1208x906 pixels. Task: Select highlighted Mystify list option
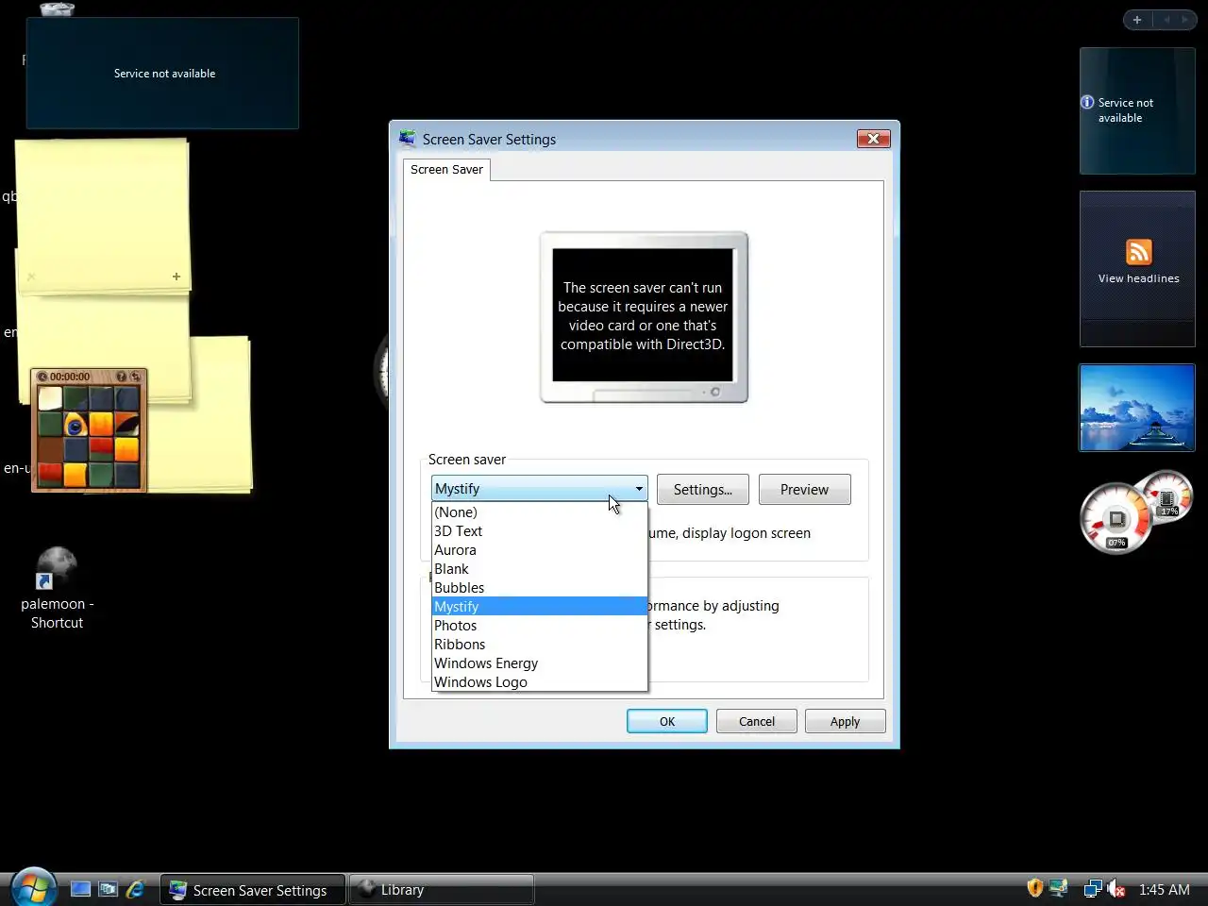click(x=539, y=607)
